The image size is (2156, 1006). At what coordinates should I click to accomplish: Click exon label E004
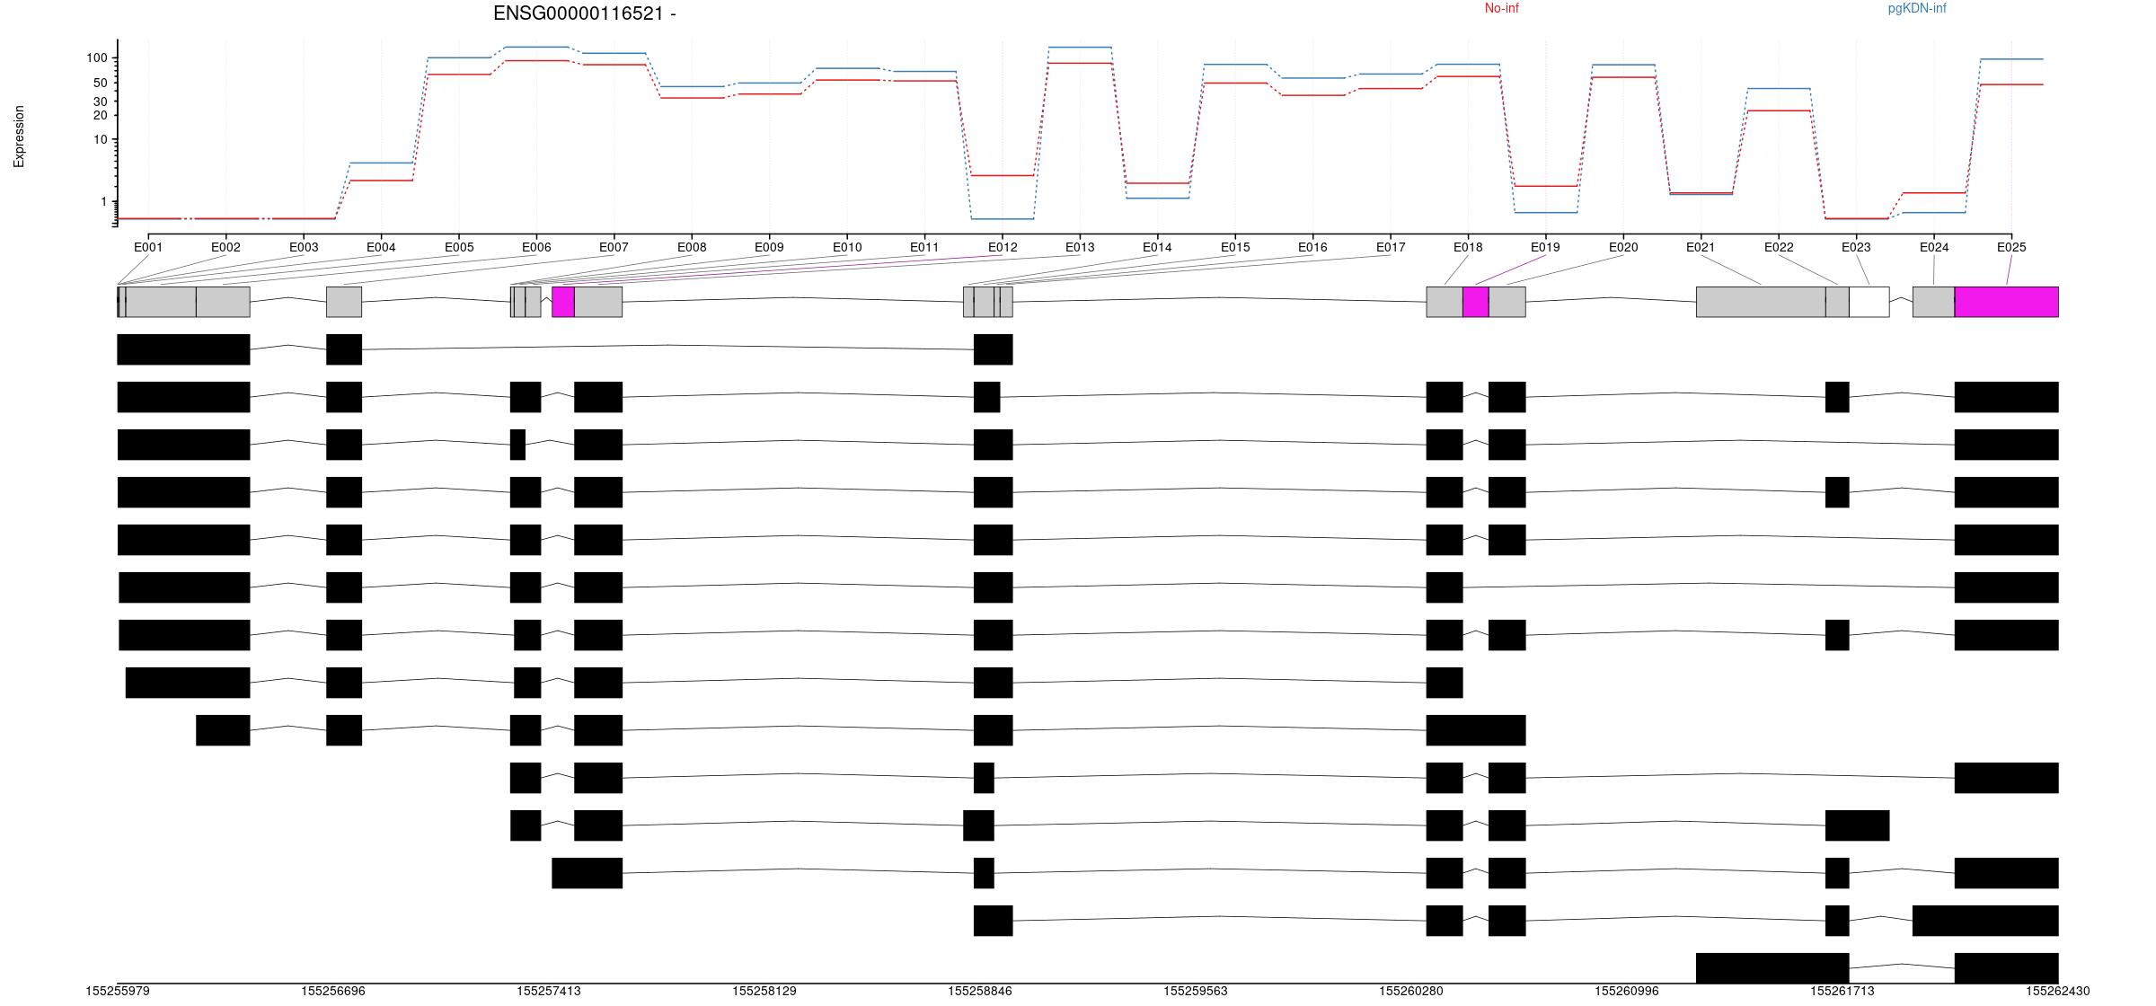pos(381,247)
